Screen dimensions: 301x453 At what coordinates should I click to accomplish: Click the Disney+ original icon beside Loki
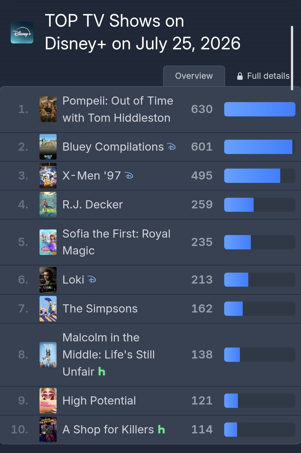tap(92, 280)
